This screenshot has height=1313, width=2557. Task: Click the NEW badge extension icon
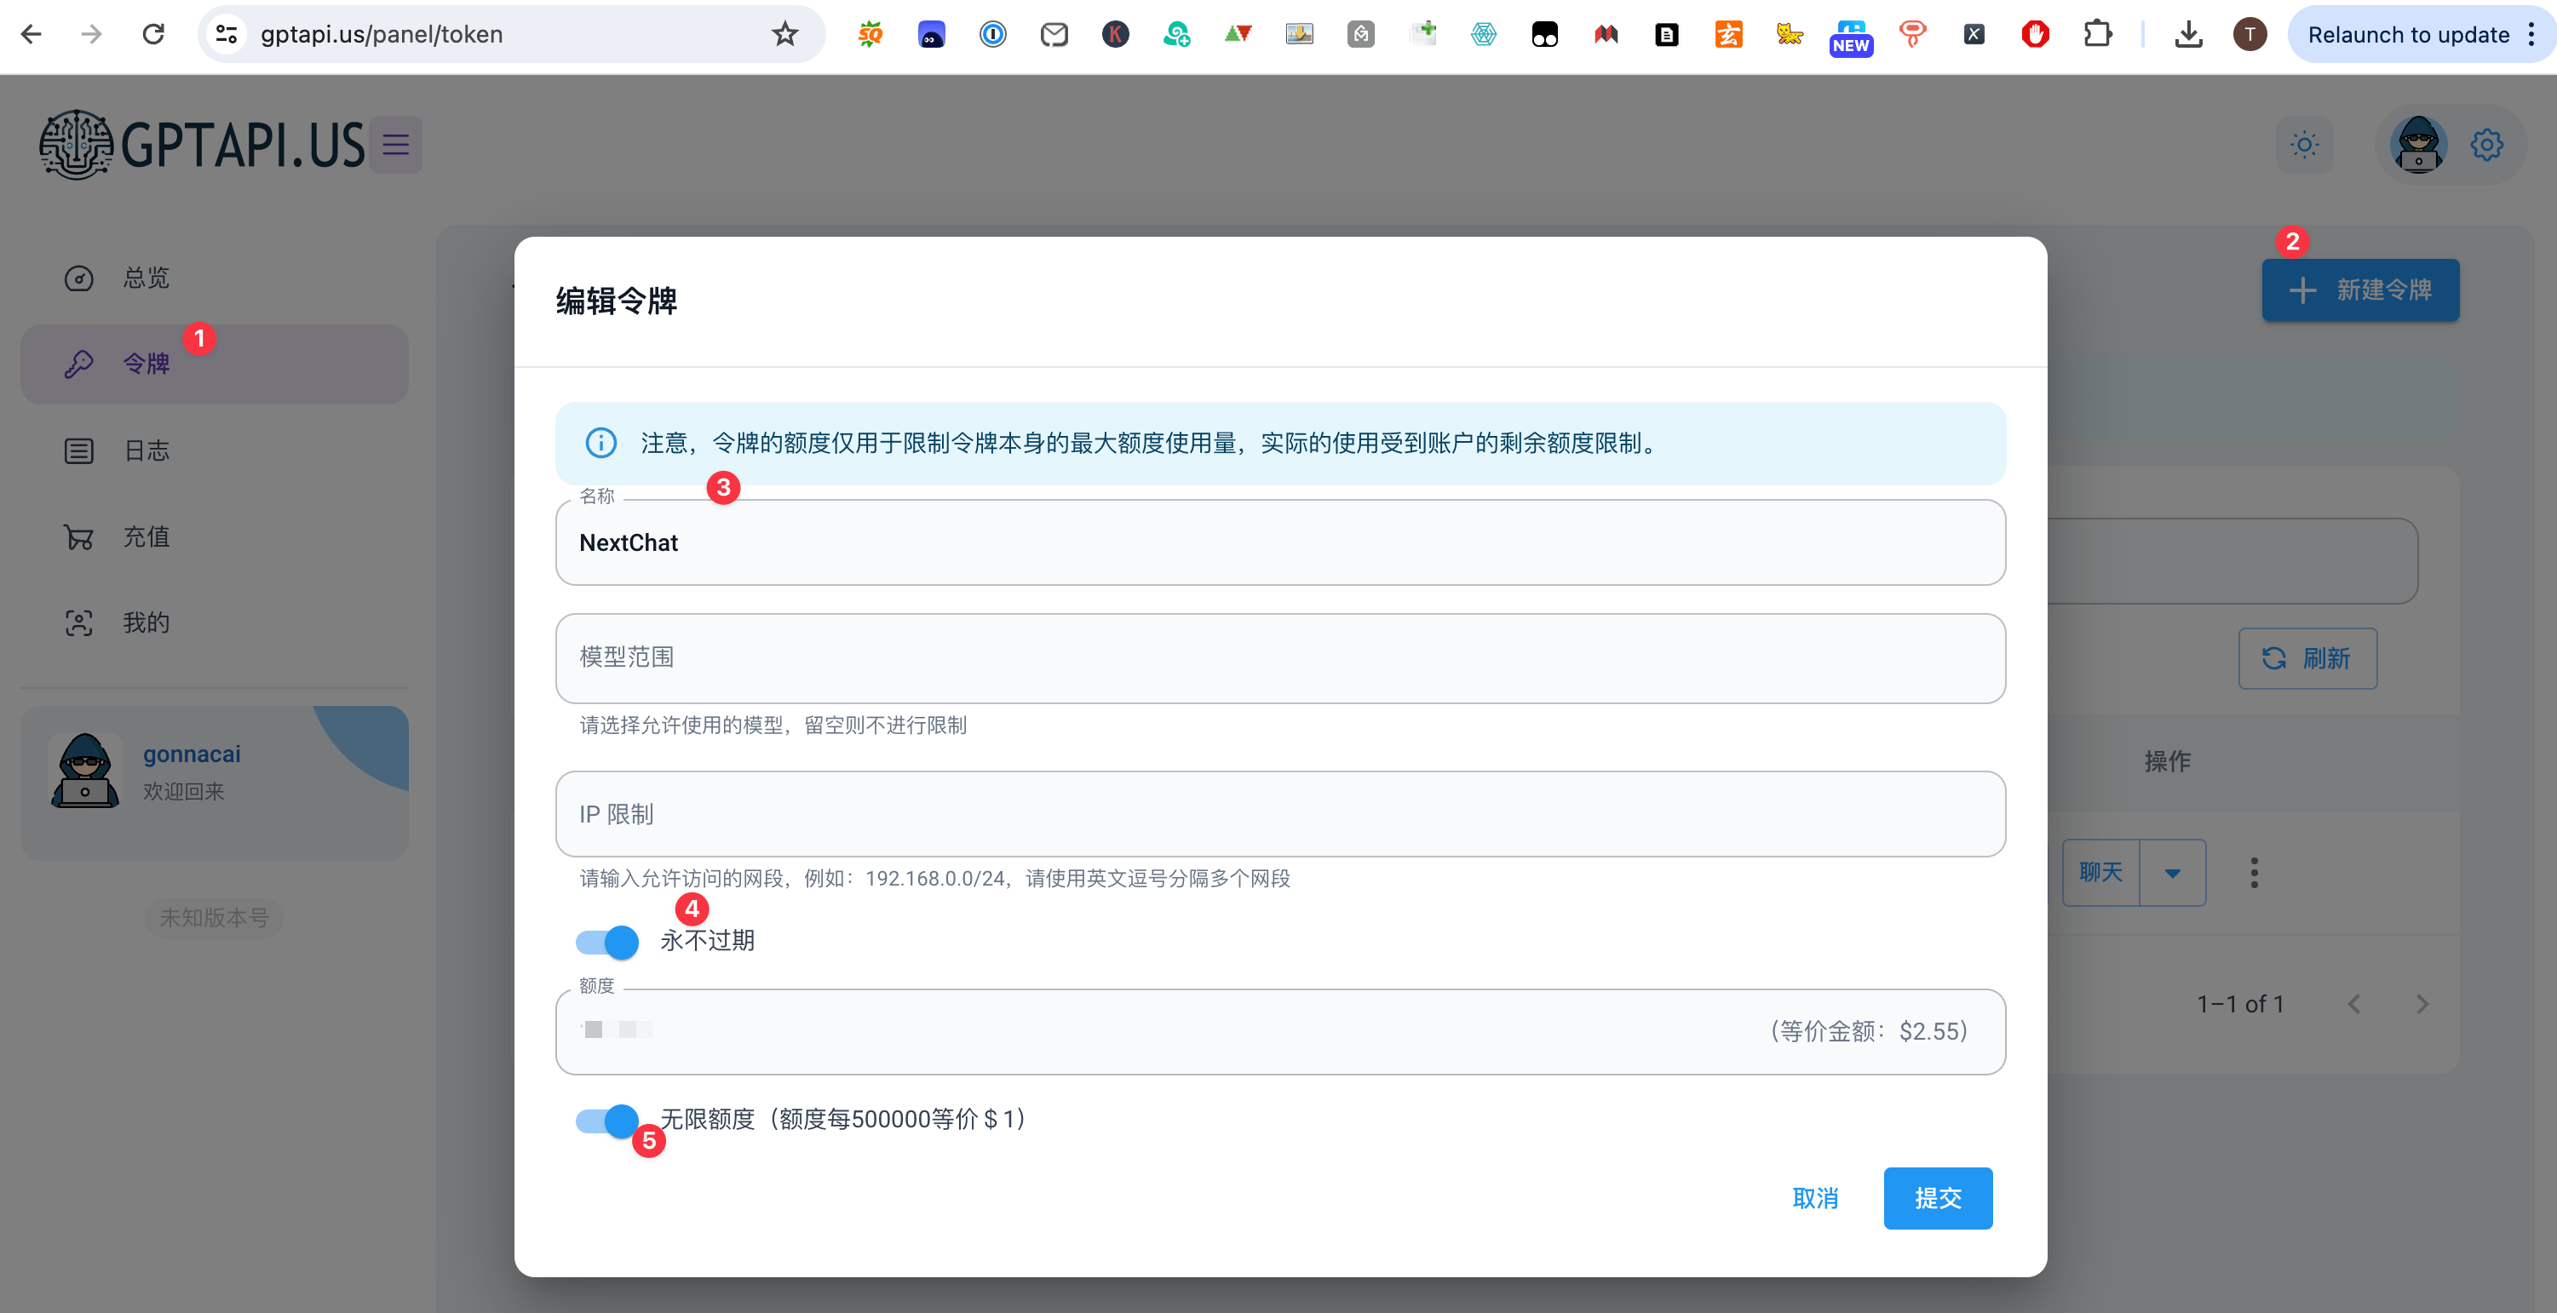(1850, 37)
